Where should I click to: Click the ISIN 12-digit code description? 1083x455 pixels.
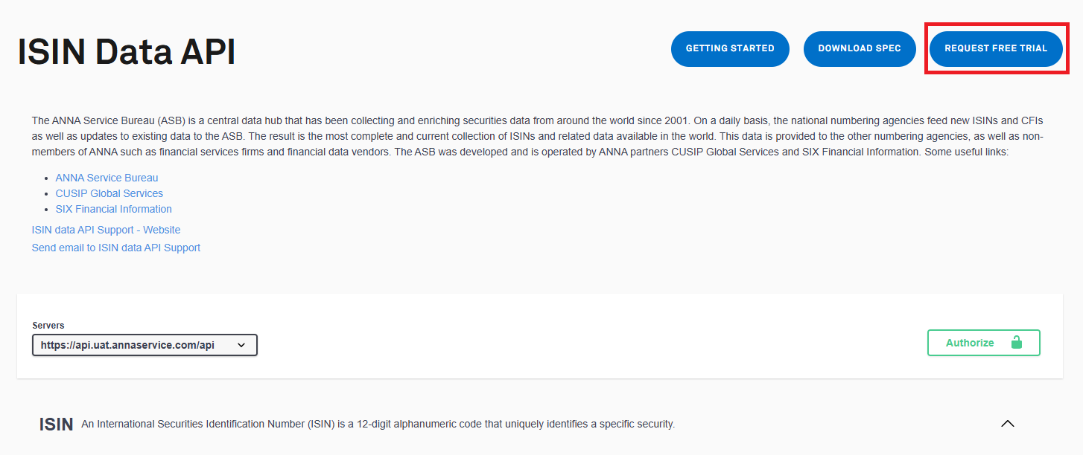click(378, 425)
